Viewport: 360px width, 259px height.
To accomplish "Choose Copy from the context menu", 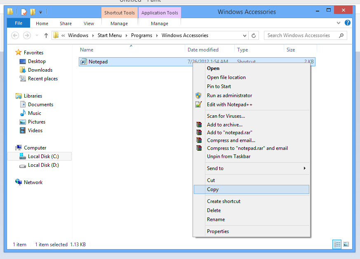I will [x=213, y=189].
